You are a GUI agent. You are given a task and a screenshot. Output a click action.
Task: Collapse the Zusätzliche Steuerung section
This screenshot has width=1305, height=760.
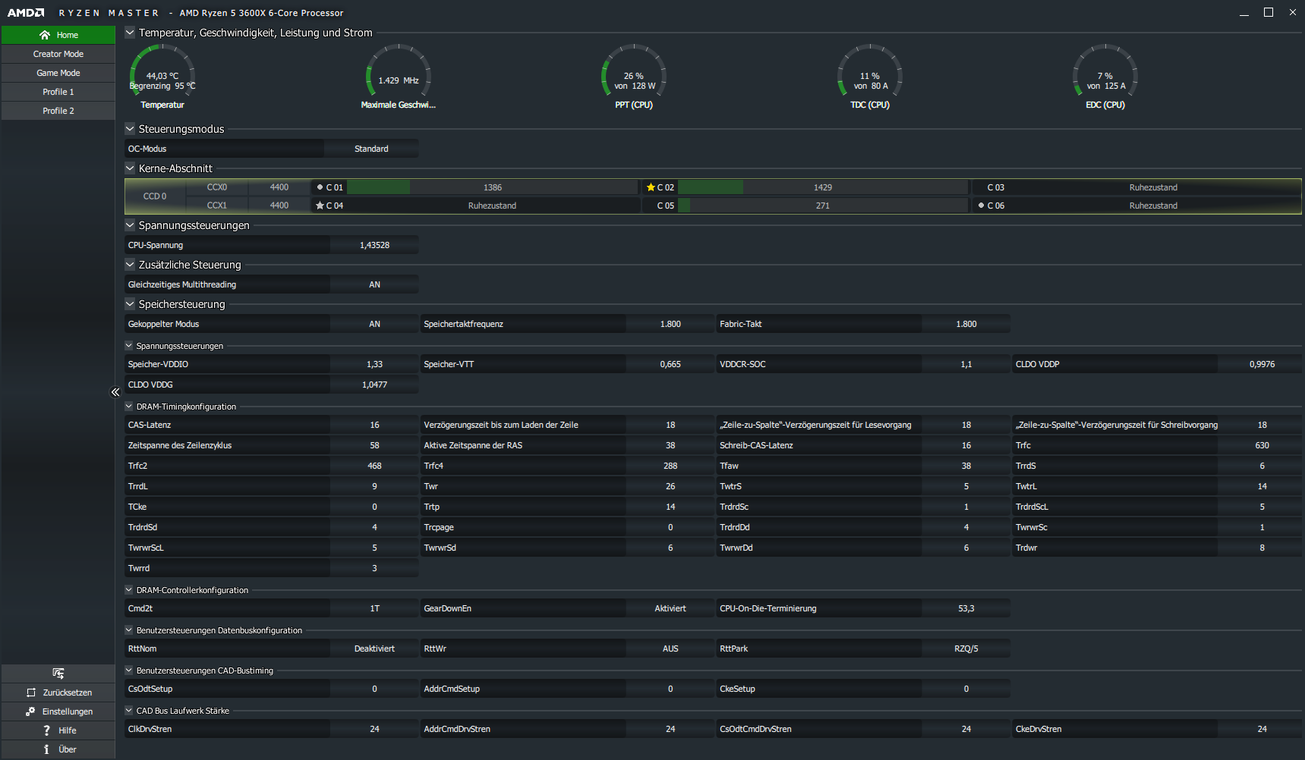coord(130,265)
